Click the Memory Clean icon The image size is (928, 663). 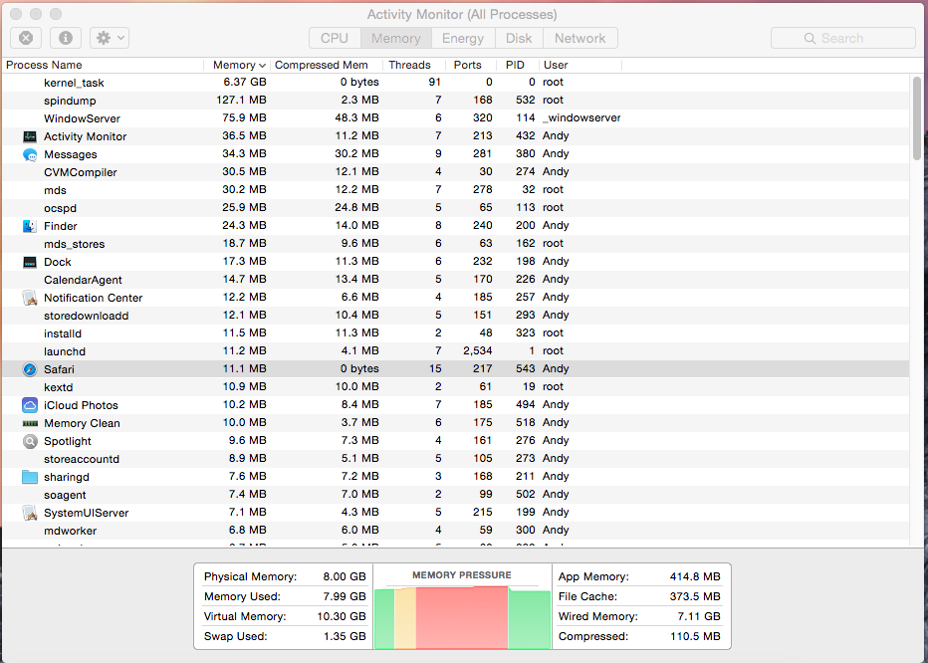pos(30,423)
